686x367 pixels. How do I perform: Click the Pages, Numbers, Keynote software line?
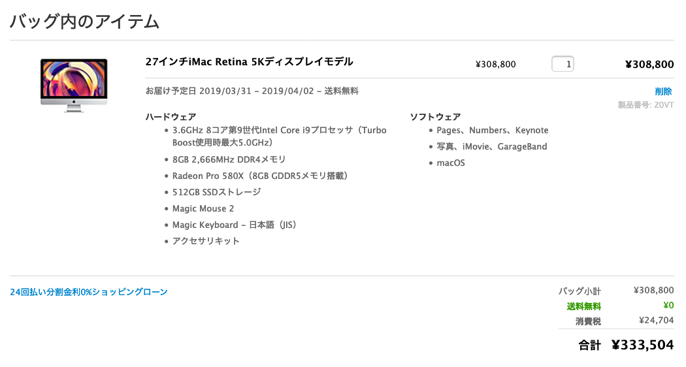point(493,130)
